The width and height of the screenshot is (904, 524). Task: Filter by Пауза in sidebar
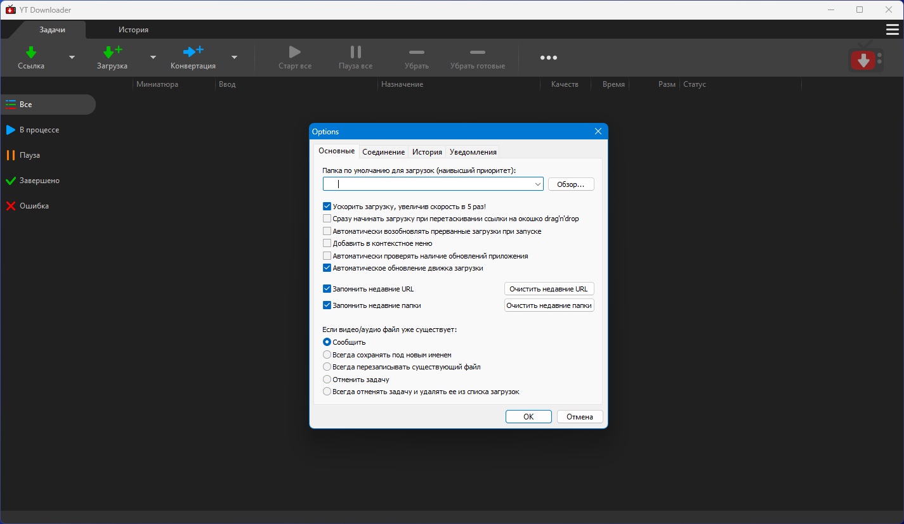point(48,155)
